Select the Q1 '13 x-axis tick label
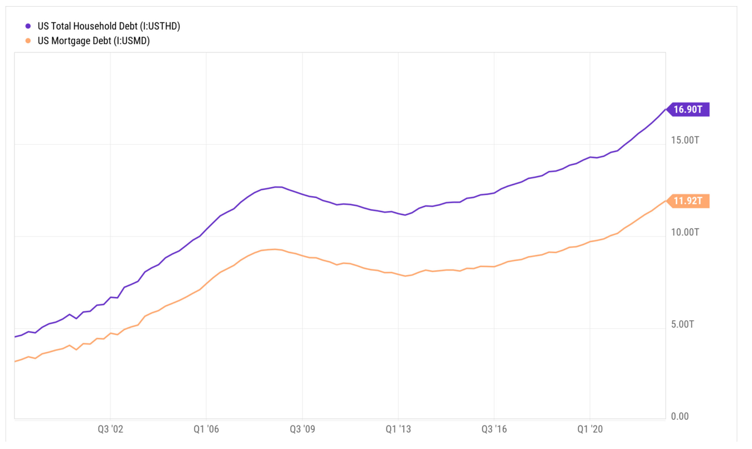 coord(398,429)
